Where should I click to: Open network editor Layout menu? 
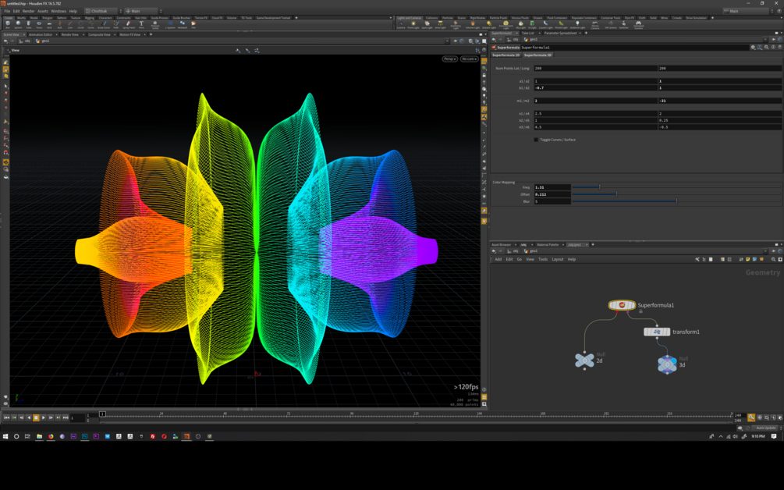pos(558,260)
